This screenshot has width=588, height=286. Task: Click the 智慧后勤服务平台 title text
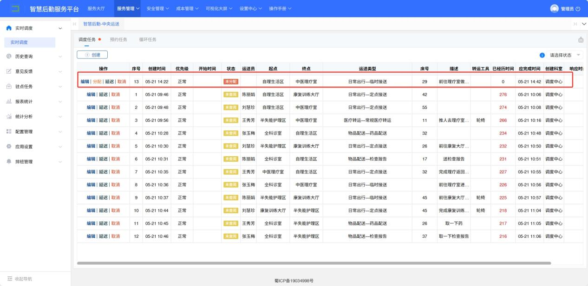tap(54, 9)
